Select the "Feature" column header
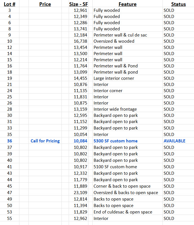The width and height of the screenshot is (194, 225). pos(128,4)
